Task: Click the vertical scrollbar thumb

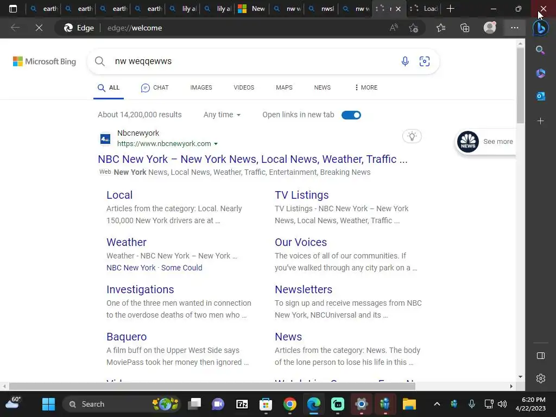Action: [520, 85]
